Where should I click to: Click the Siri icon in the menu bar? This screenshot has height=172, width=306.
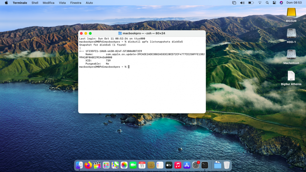[281, 3]
